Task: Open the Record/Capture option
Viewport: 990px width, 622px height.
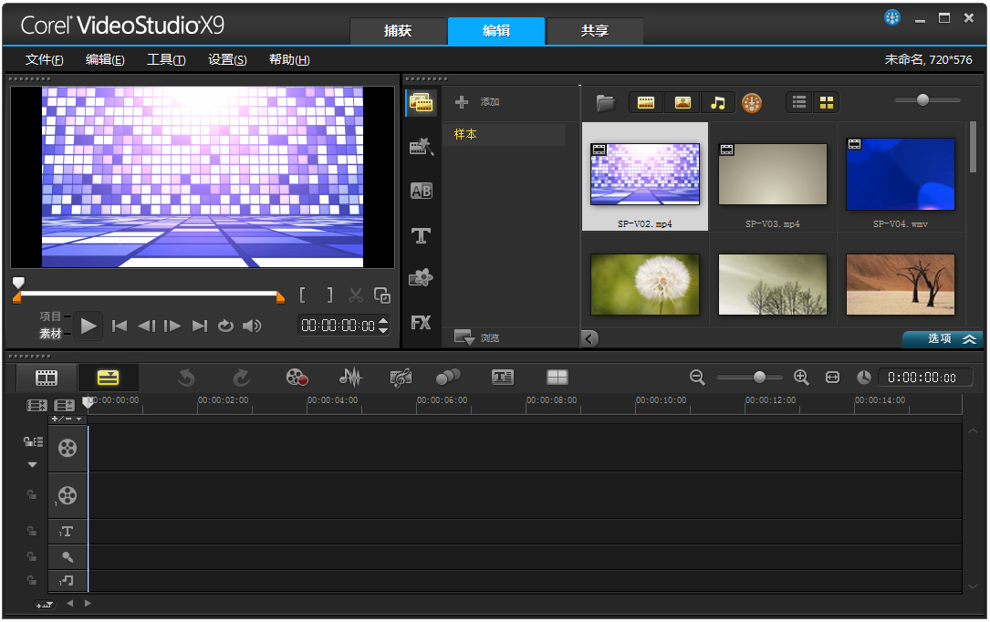Action: [297, 378]
